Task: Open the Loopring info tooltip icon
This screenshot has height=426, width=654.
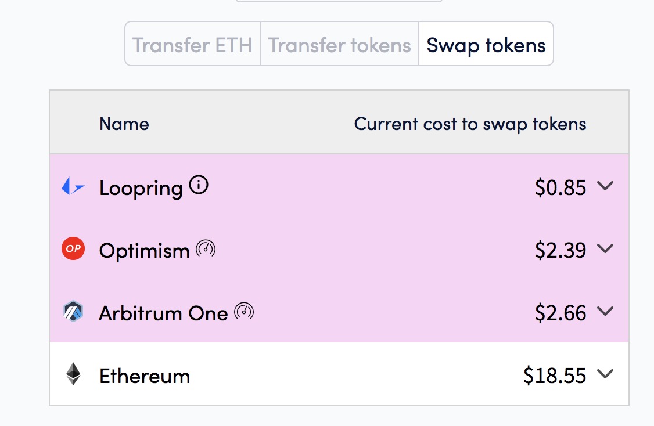Action: pos(199,185)
